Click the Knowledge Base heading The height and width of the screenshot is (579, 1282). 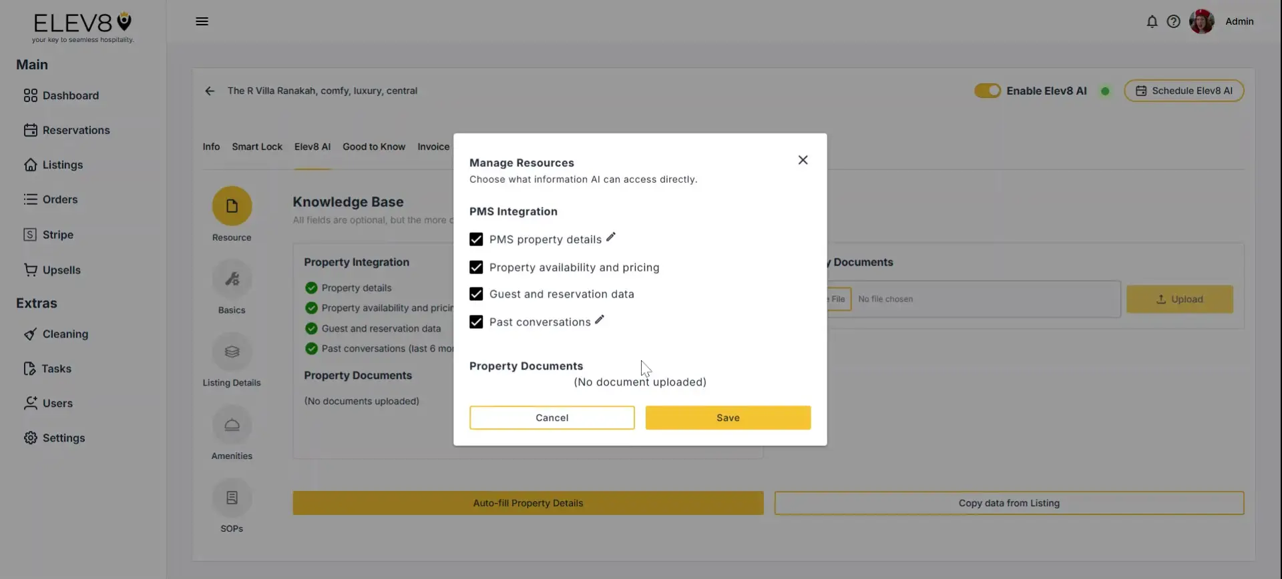point(348,202)
